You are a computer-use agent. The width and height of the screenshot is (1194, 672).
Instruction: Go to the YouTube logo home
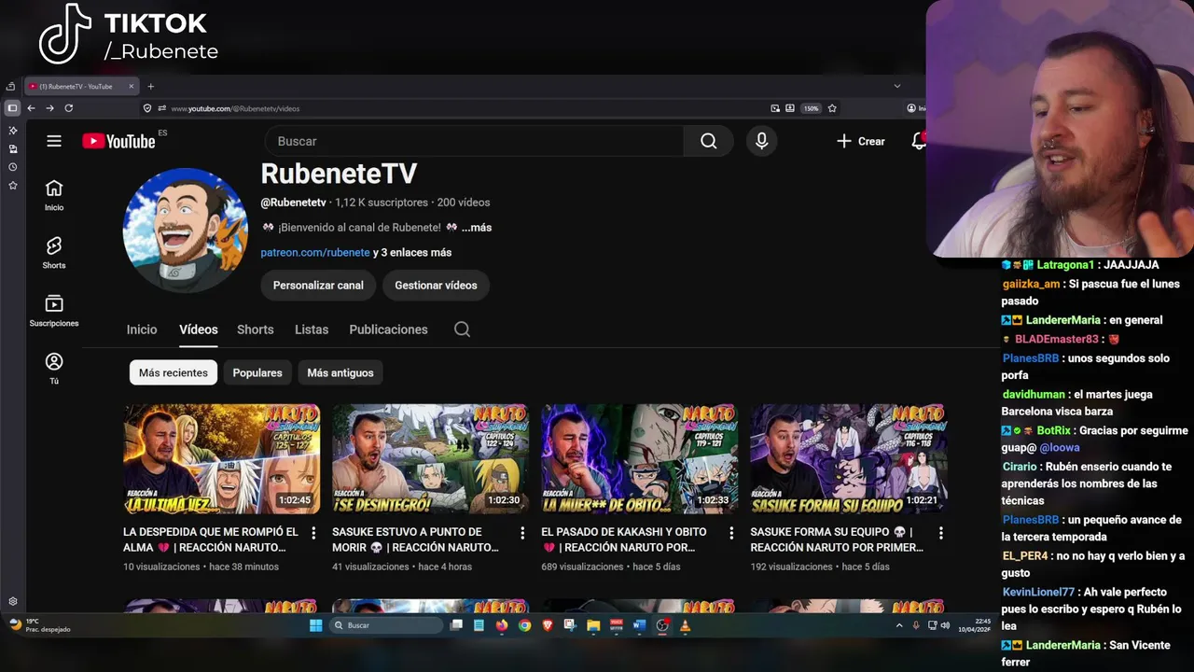pos(118,141)
